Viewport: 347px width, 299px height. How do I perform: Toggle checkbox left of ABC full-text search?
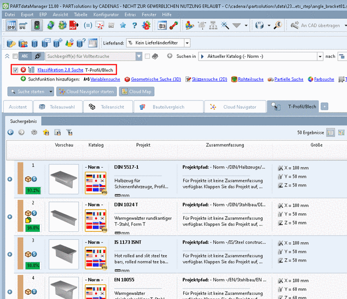click(15, 56)
